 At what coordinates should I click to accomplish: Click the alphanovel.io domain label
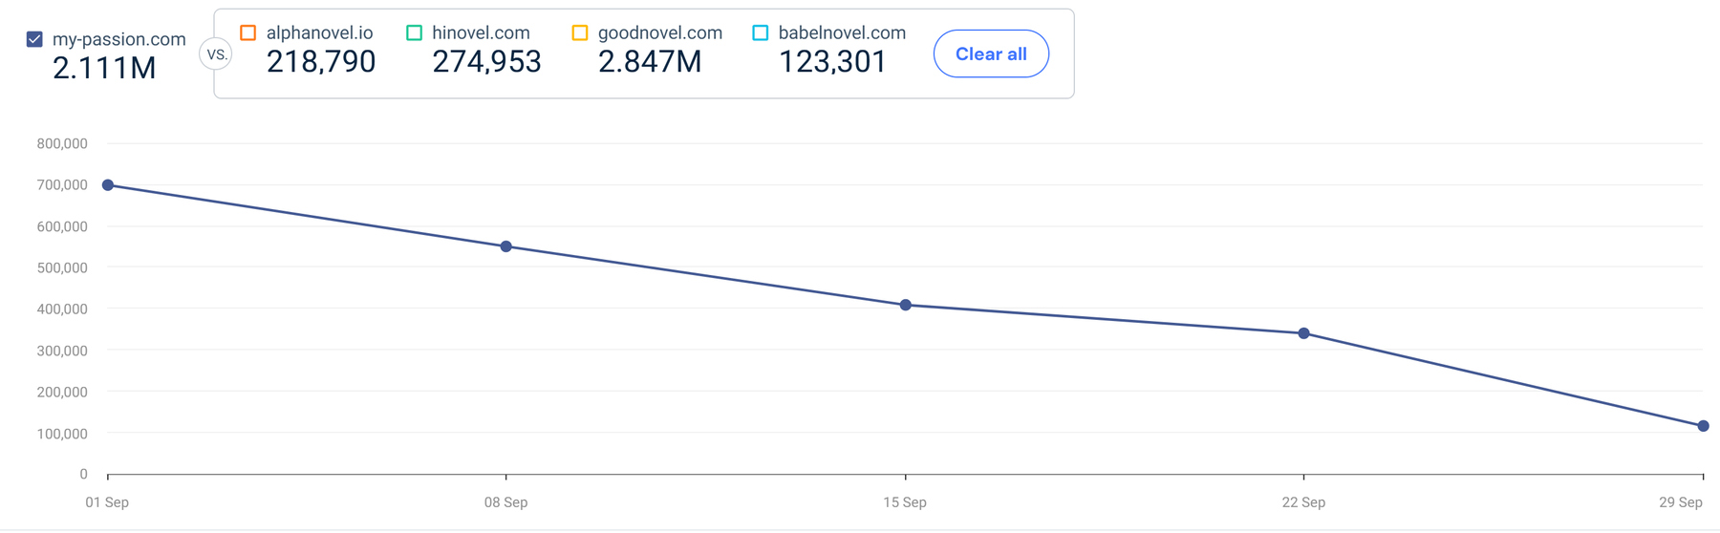click(319, 32)
